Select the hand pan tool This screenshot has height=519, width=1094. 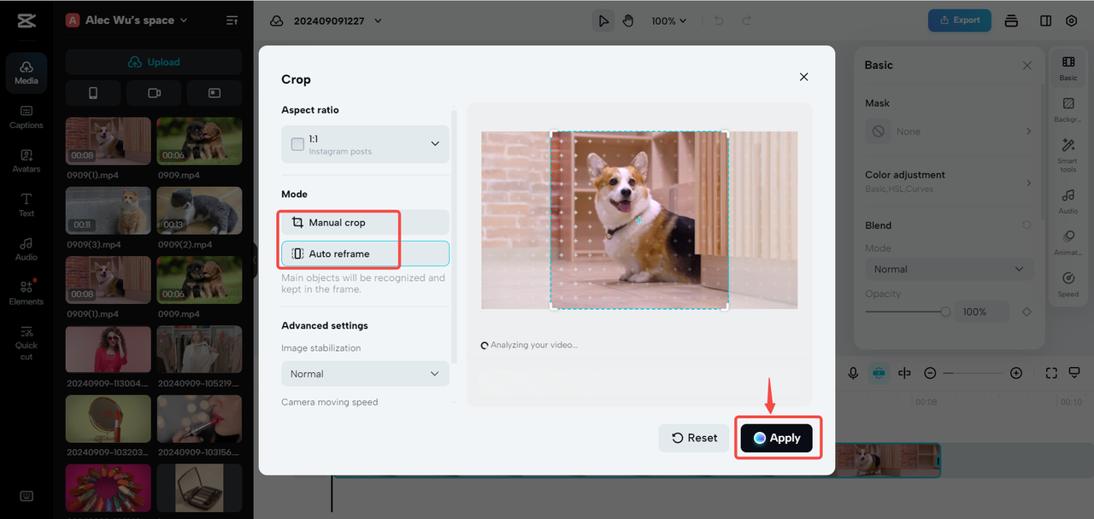[x=628, y=20]
